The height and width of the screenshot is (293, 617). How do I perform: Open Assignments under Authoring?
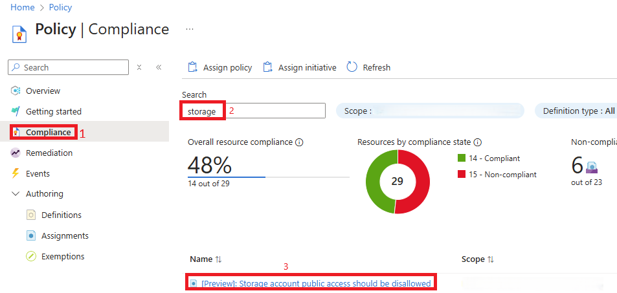coord(65,235)
